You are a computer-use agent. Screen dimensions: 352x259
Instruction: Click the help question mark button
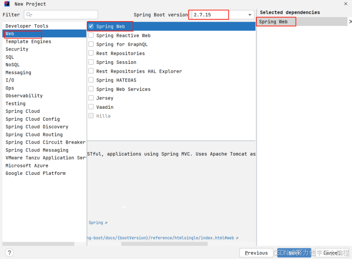point(9,253)
